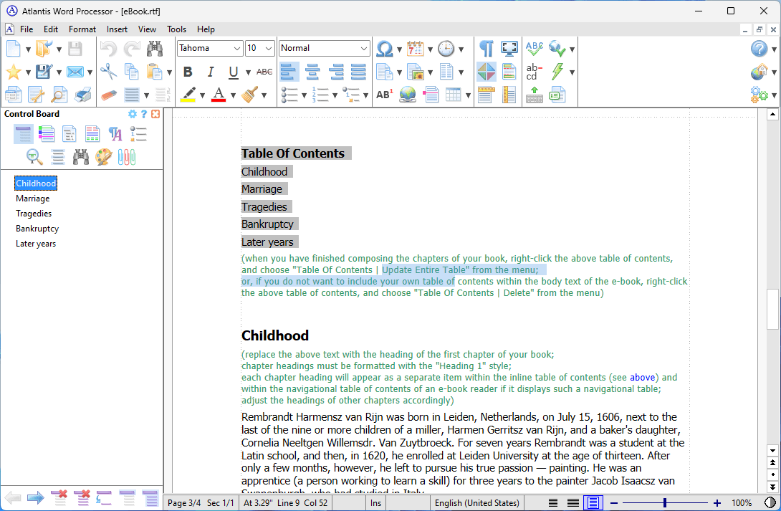The width and height of the screenshot is (781, 511).
Task: Click the Control Board color palette icon
Action: point(104,157)
